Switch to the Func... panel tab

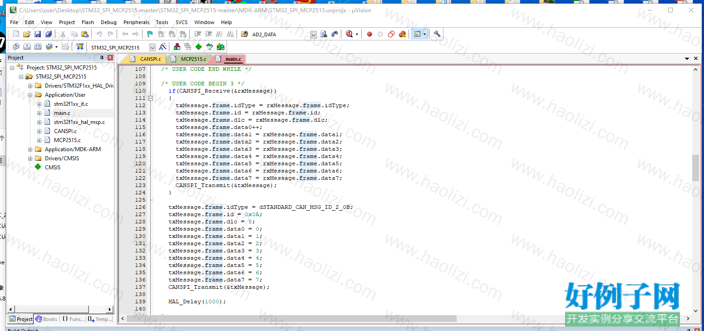point(73,319)
